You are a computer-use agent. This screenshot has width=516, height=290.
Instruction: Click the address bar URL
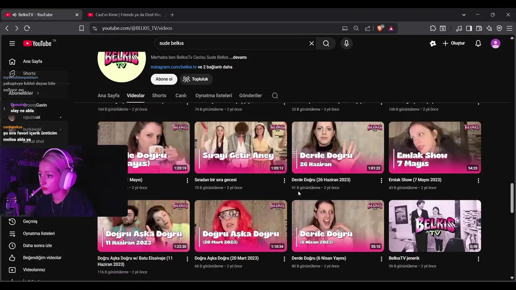click(x=137, y=28)
